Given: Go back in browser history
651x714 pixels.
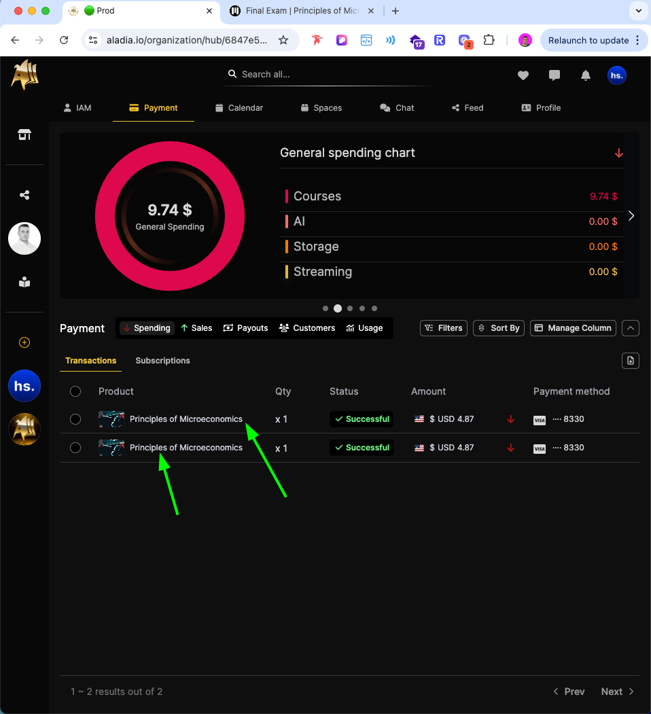Looking at the screenshot, I should pyautogui.click(x=16, y=40).
